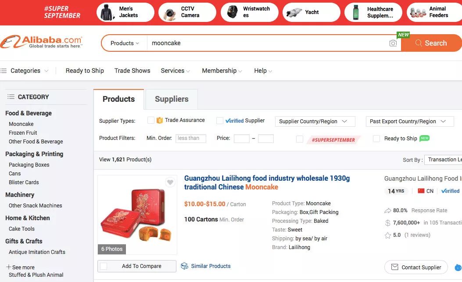Expand the Past Export Country/Region dropdown

(x=409, y=121)
